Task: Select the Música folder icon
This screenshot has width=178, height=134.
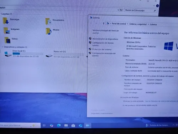Action: [x=49, y=31]
